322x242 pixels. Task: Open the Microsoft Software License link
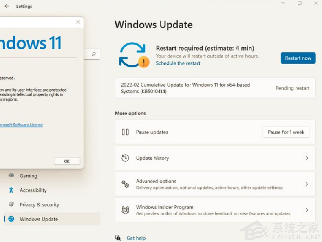coord(21,125)
